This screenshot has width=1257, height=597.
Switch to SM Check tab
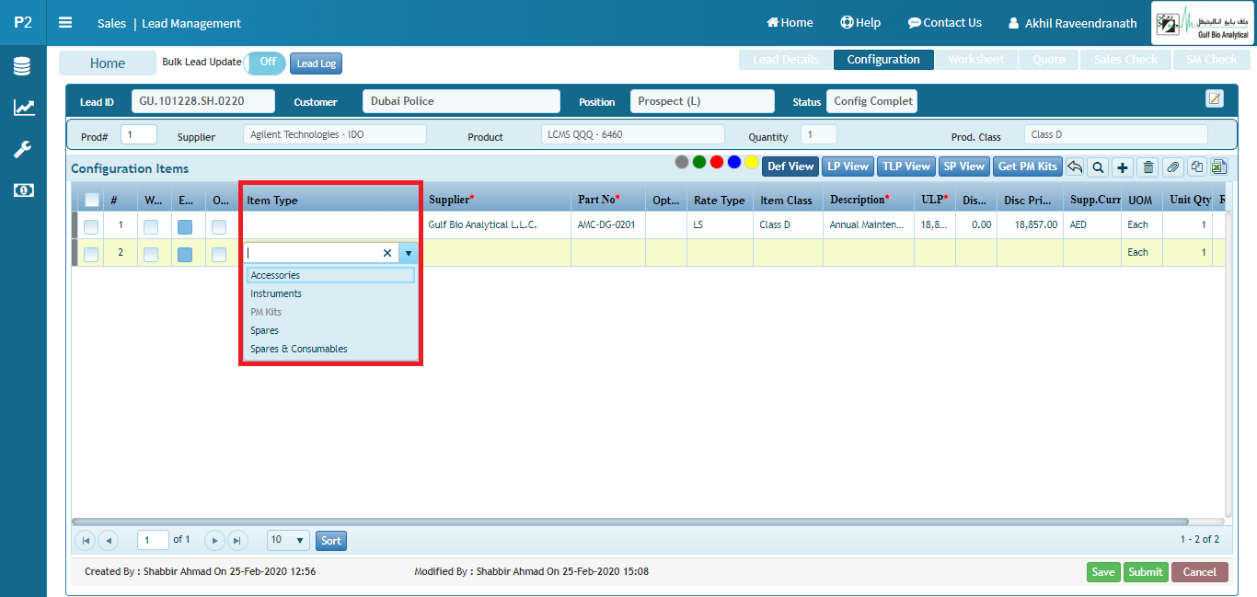pyautogui.click(x=1212, y=60)
